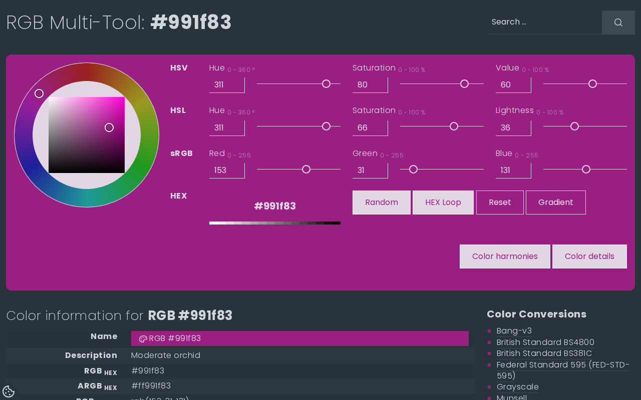Click the Red value input field
Image resolution: width=641 pixels, height=400 pixels.
click(x=227, y=170)
